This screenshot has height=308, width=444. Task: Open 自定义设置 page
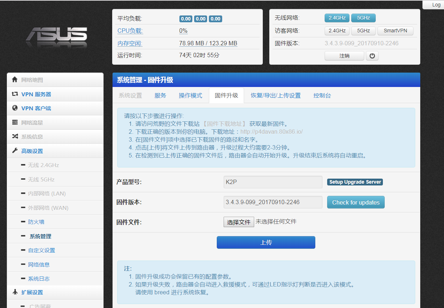pos(55,250)
